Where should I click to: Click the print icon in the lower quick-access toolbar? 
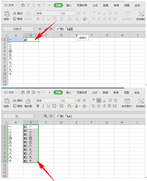tap(28, 92)
